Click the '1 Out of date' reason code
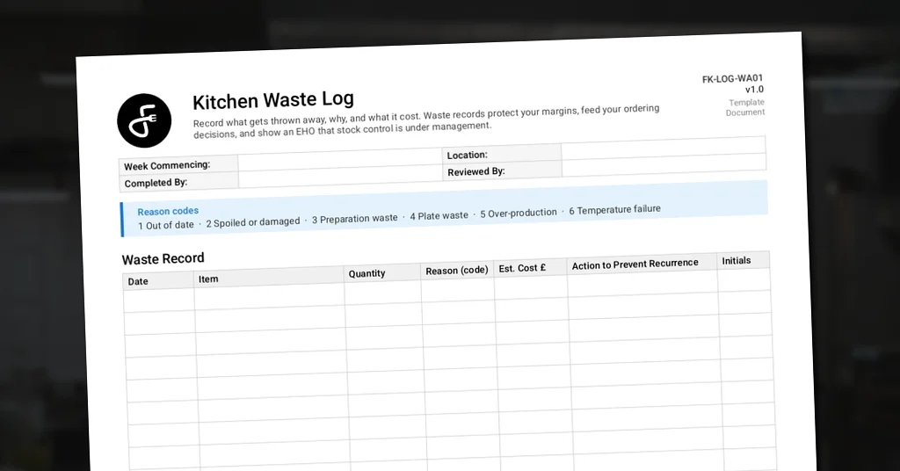 [166, 226]
